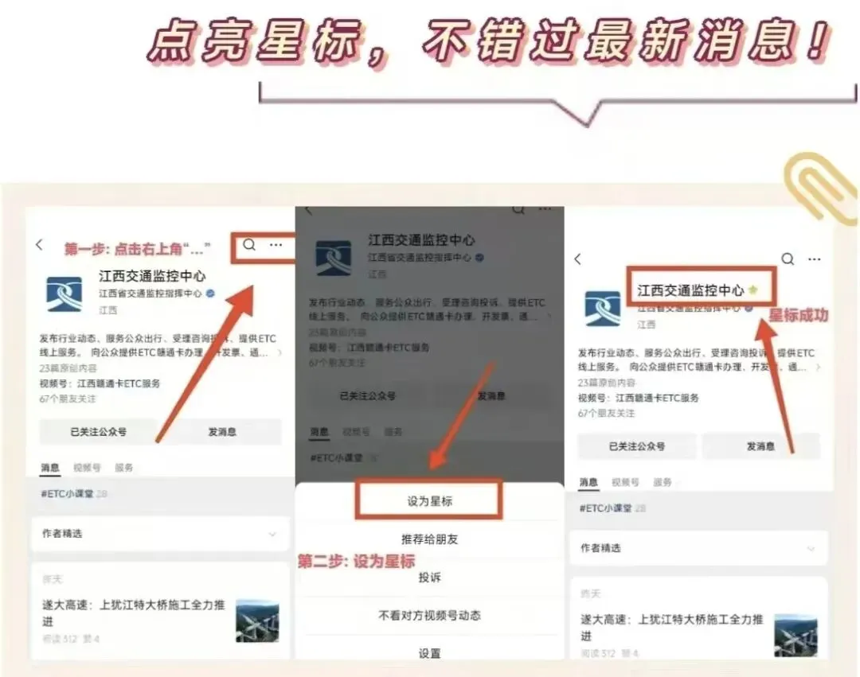Switch to the 视频号 tab in the right panel

[626, 482]
